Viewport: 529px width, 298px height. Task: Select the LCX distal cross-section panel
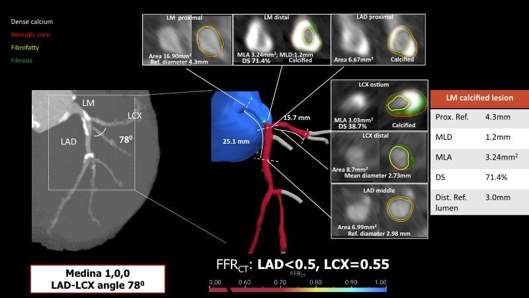point(378,156)
